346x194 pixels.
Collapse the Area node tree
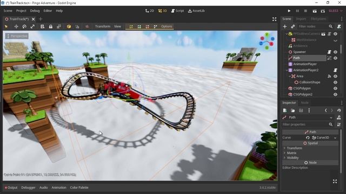(290, 77)
